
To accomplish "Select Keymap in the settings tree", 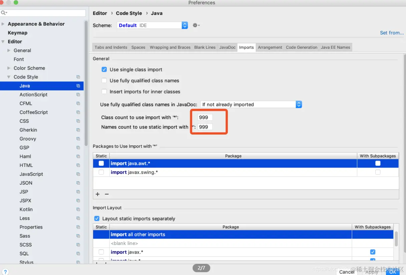I will (17, 33).
